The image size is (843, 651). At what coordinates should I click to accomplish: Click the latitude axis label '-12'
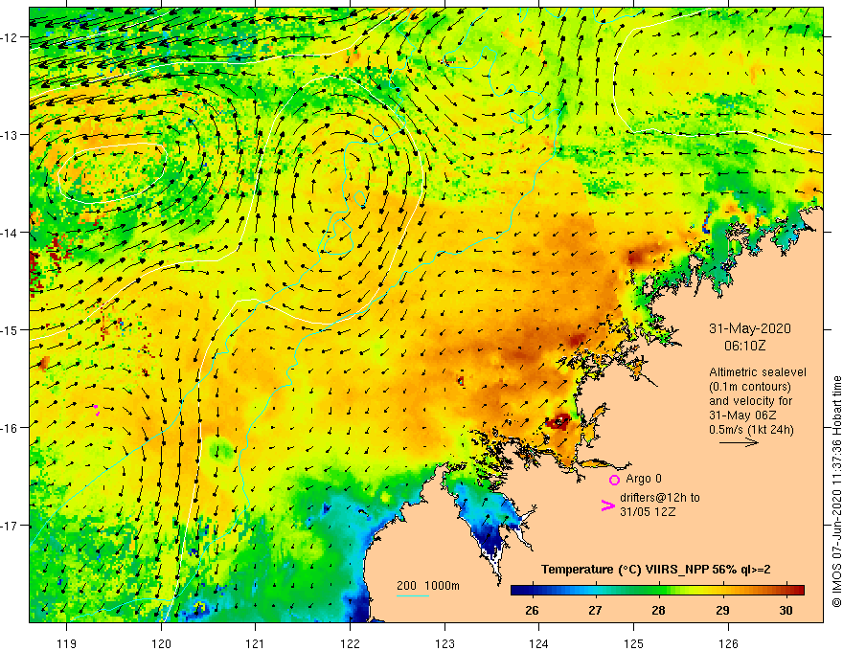point(10,37)
